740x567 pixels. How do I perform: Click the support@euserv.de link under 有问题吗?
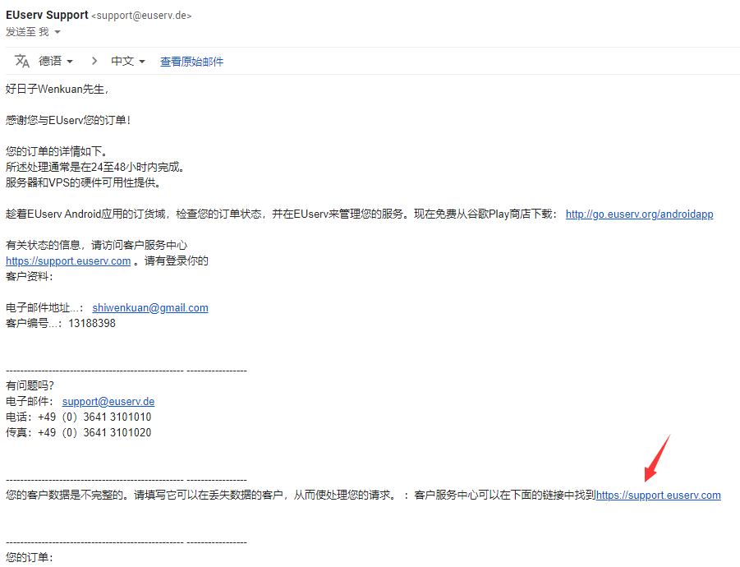[x=108, y=401]
